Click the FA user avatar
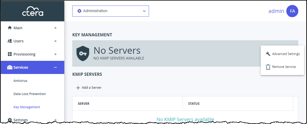This screenshot has height=124, width=307. (292, 11)
